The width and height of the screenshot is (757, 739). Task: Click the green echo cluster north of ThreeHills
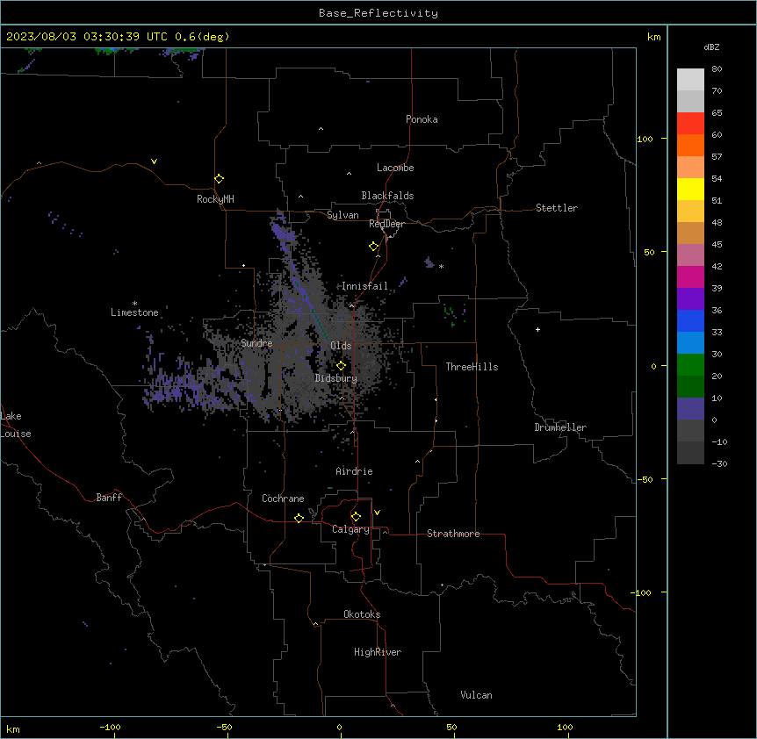(x=454, y=315)
